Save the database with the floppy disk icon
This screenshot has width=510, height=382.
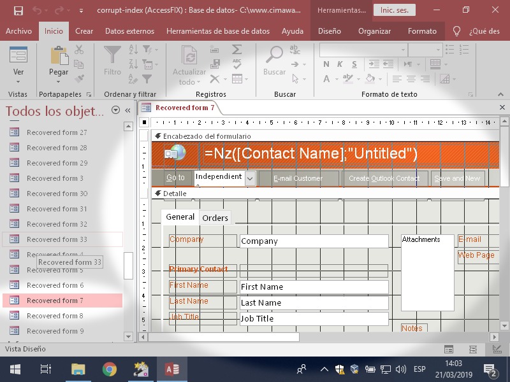pos(18,10)
